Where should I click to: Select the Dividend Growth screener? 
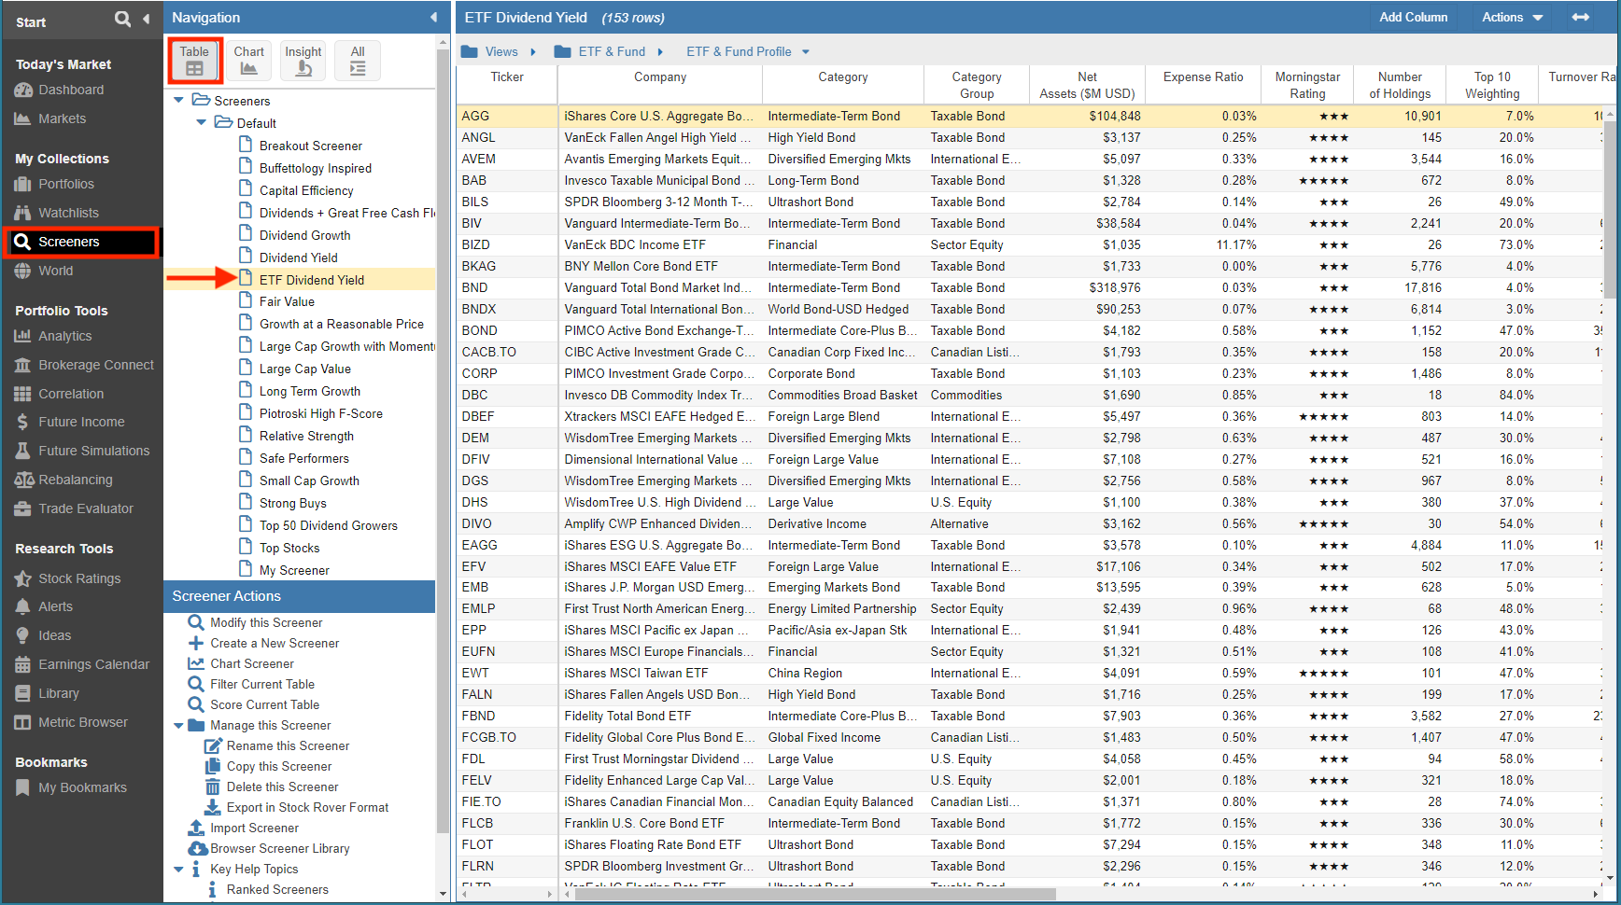(x=304, y=235)
